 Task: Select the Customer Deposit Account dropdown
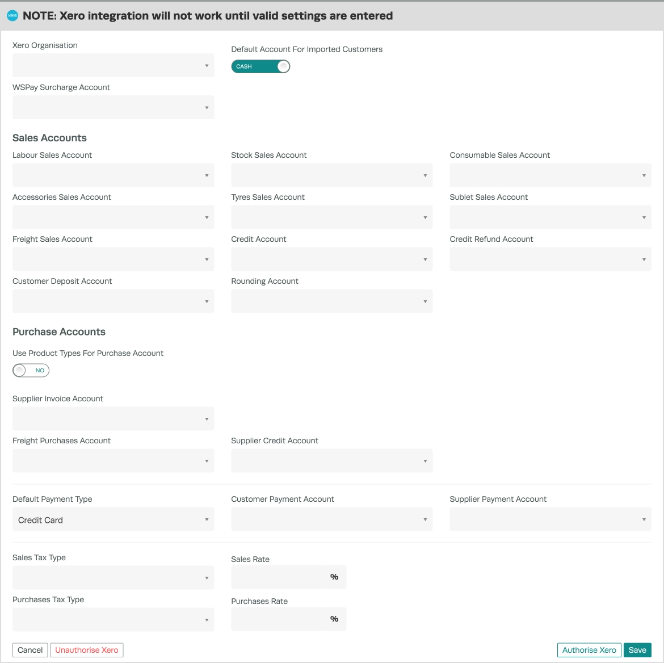[113, 301]
